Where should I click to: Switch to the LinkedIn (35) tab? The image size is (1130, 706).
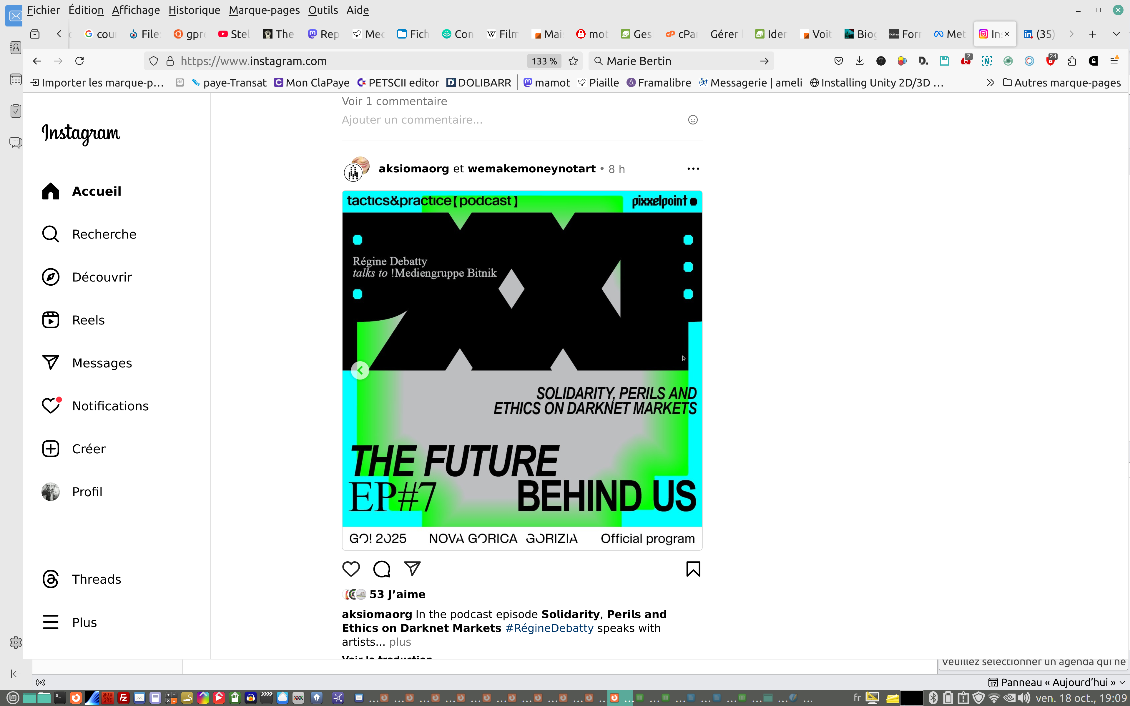point(1039,34)
